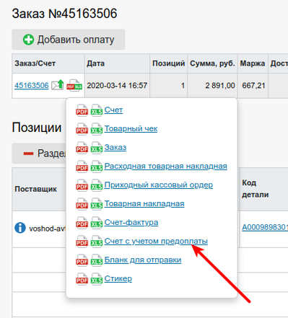
Task: Download Расходная товарная накладная as PDF
Action: click(x=82, y=167)
